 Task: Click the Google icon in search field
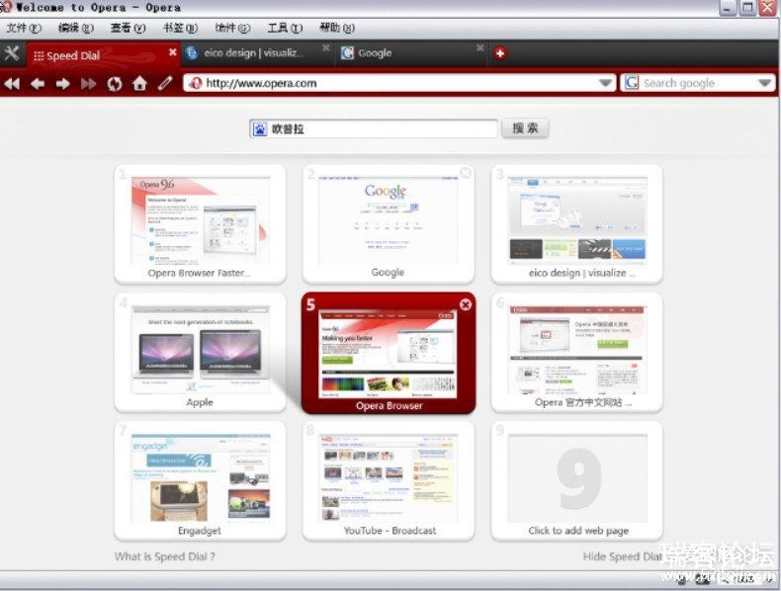[632, 83]
